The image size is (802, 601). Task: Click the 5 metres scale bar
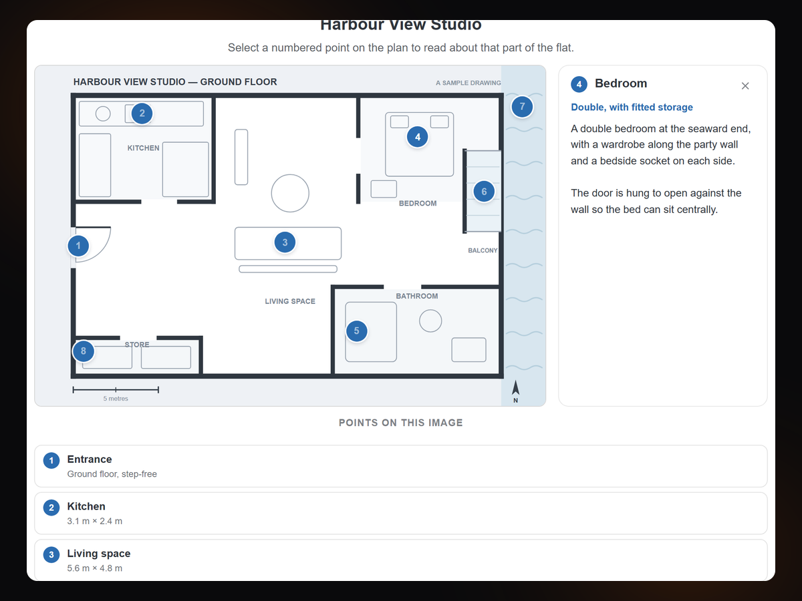[116, 389]
